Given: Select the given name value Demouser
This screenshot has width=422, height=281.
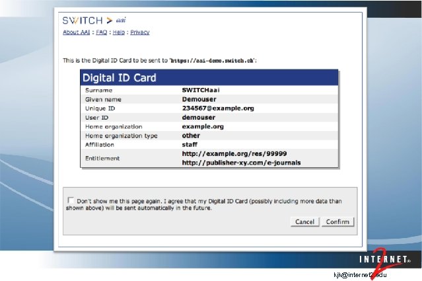Looking at the screenshot, I should click(199, 99).
